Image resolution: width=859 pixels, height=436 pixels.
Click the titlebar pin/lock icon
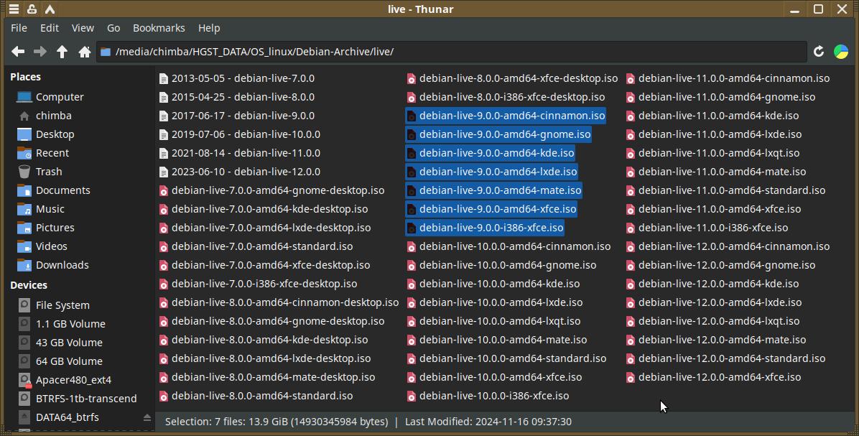coord(32,9)
